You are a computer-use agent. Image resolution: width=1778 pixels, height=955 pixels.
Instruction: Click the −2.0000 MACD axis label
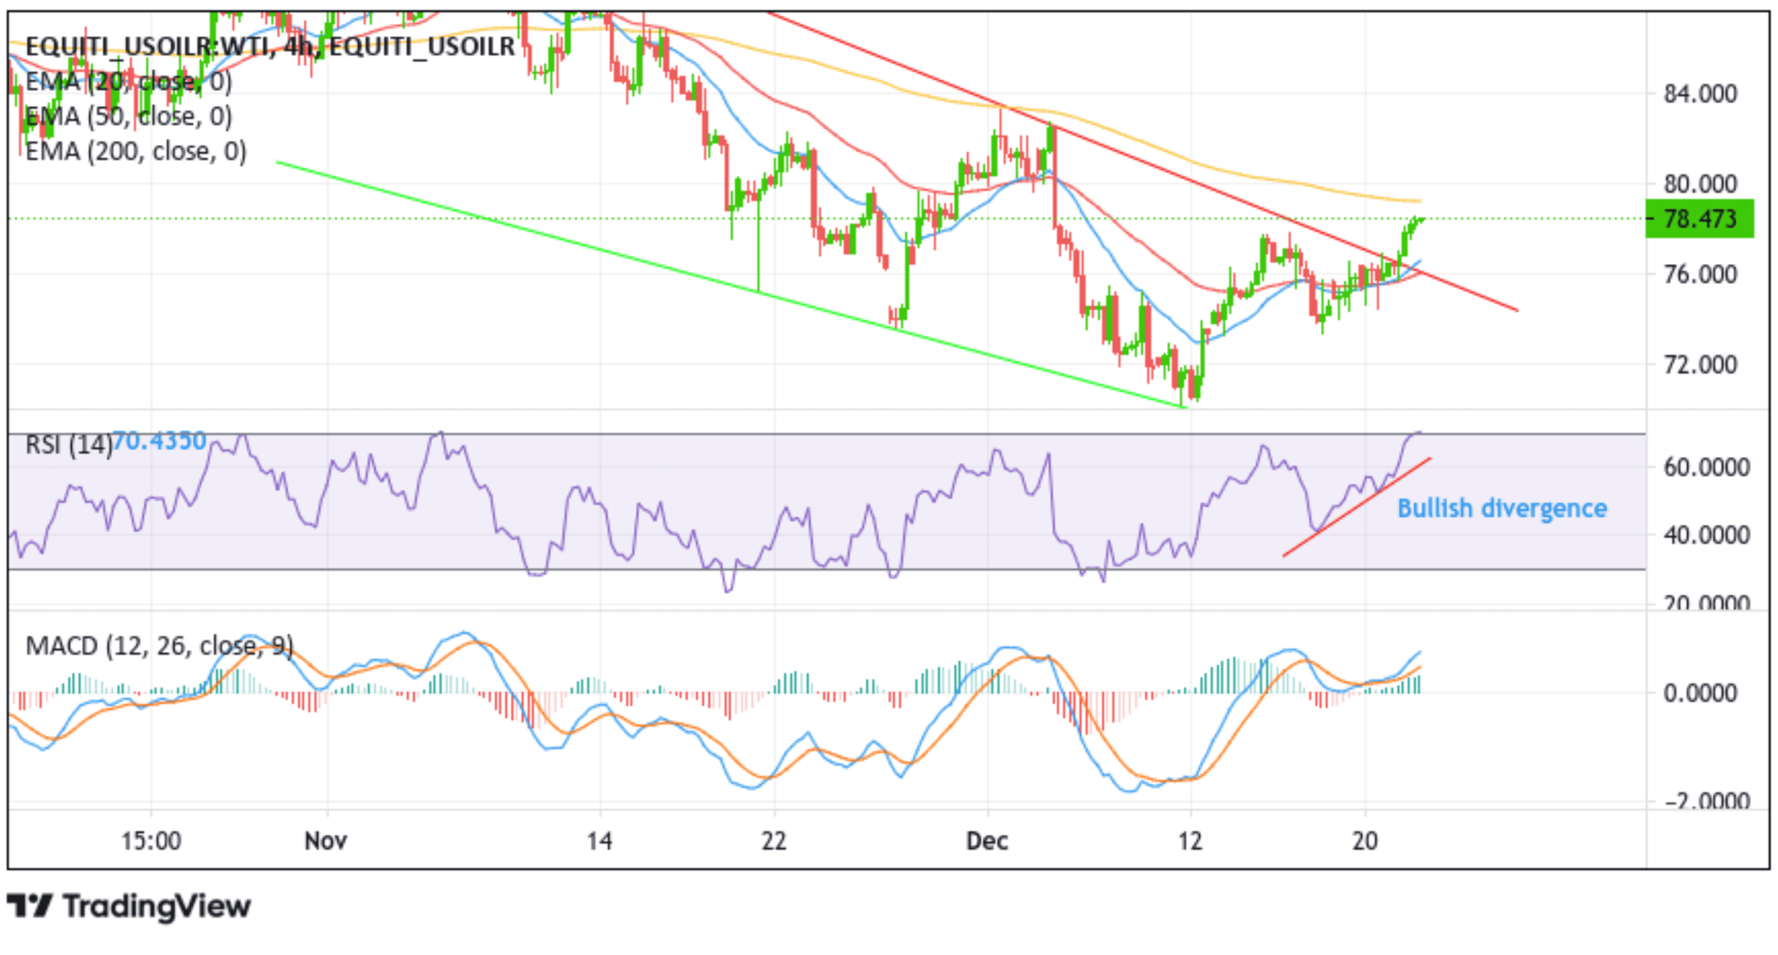click(x=1707, y=801)
